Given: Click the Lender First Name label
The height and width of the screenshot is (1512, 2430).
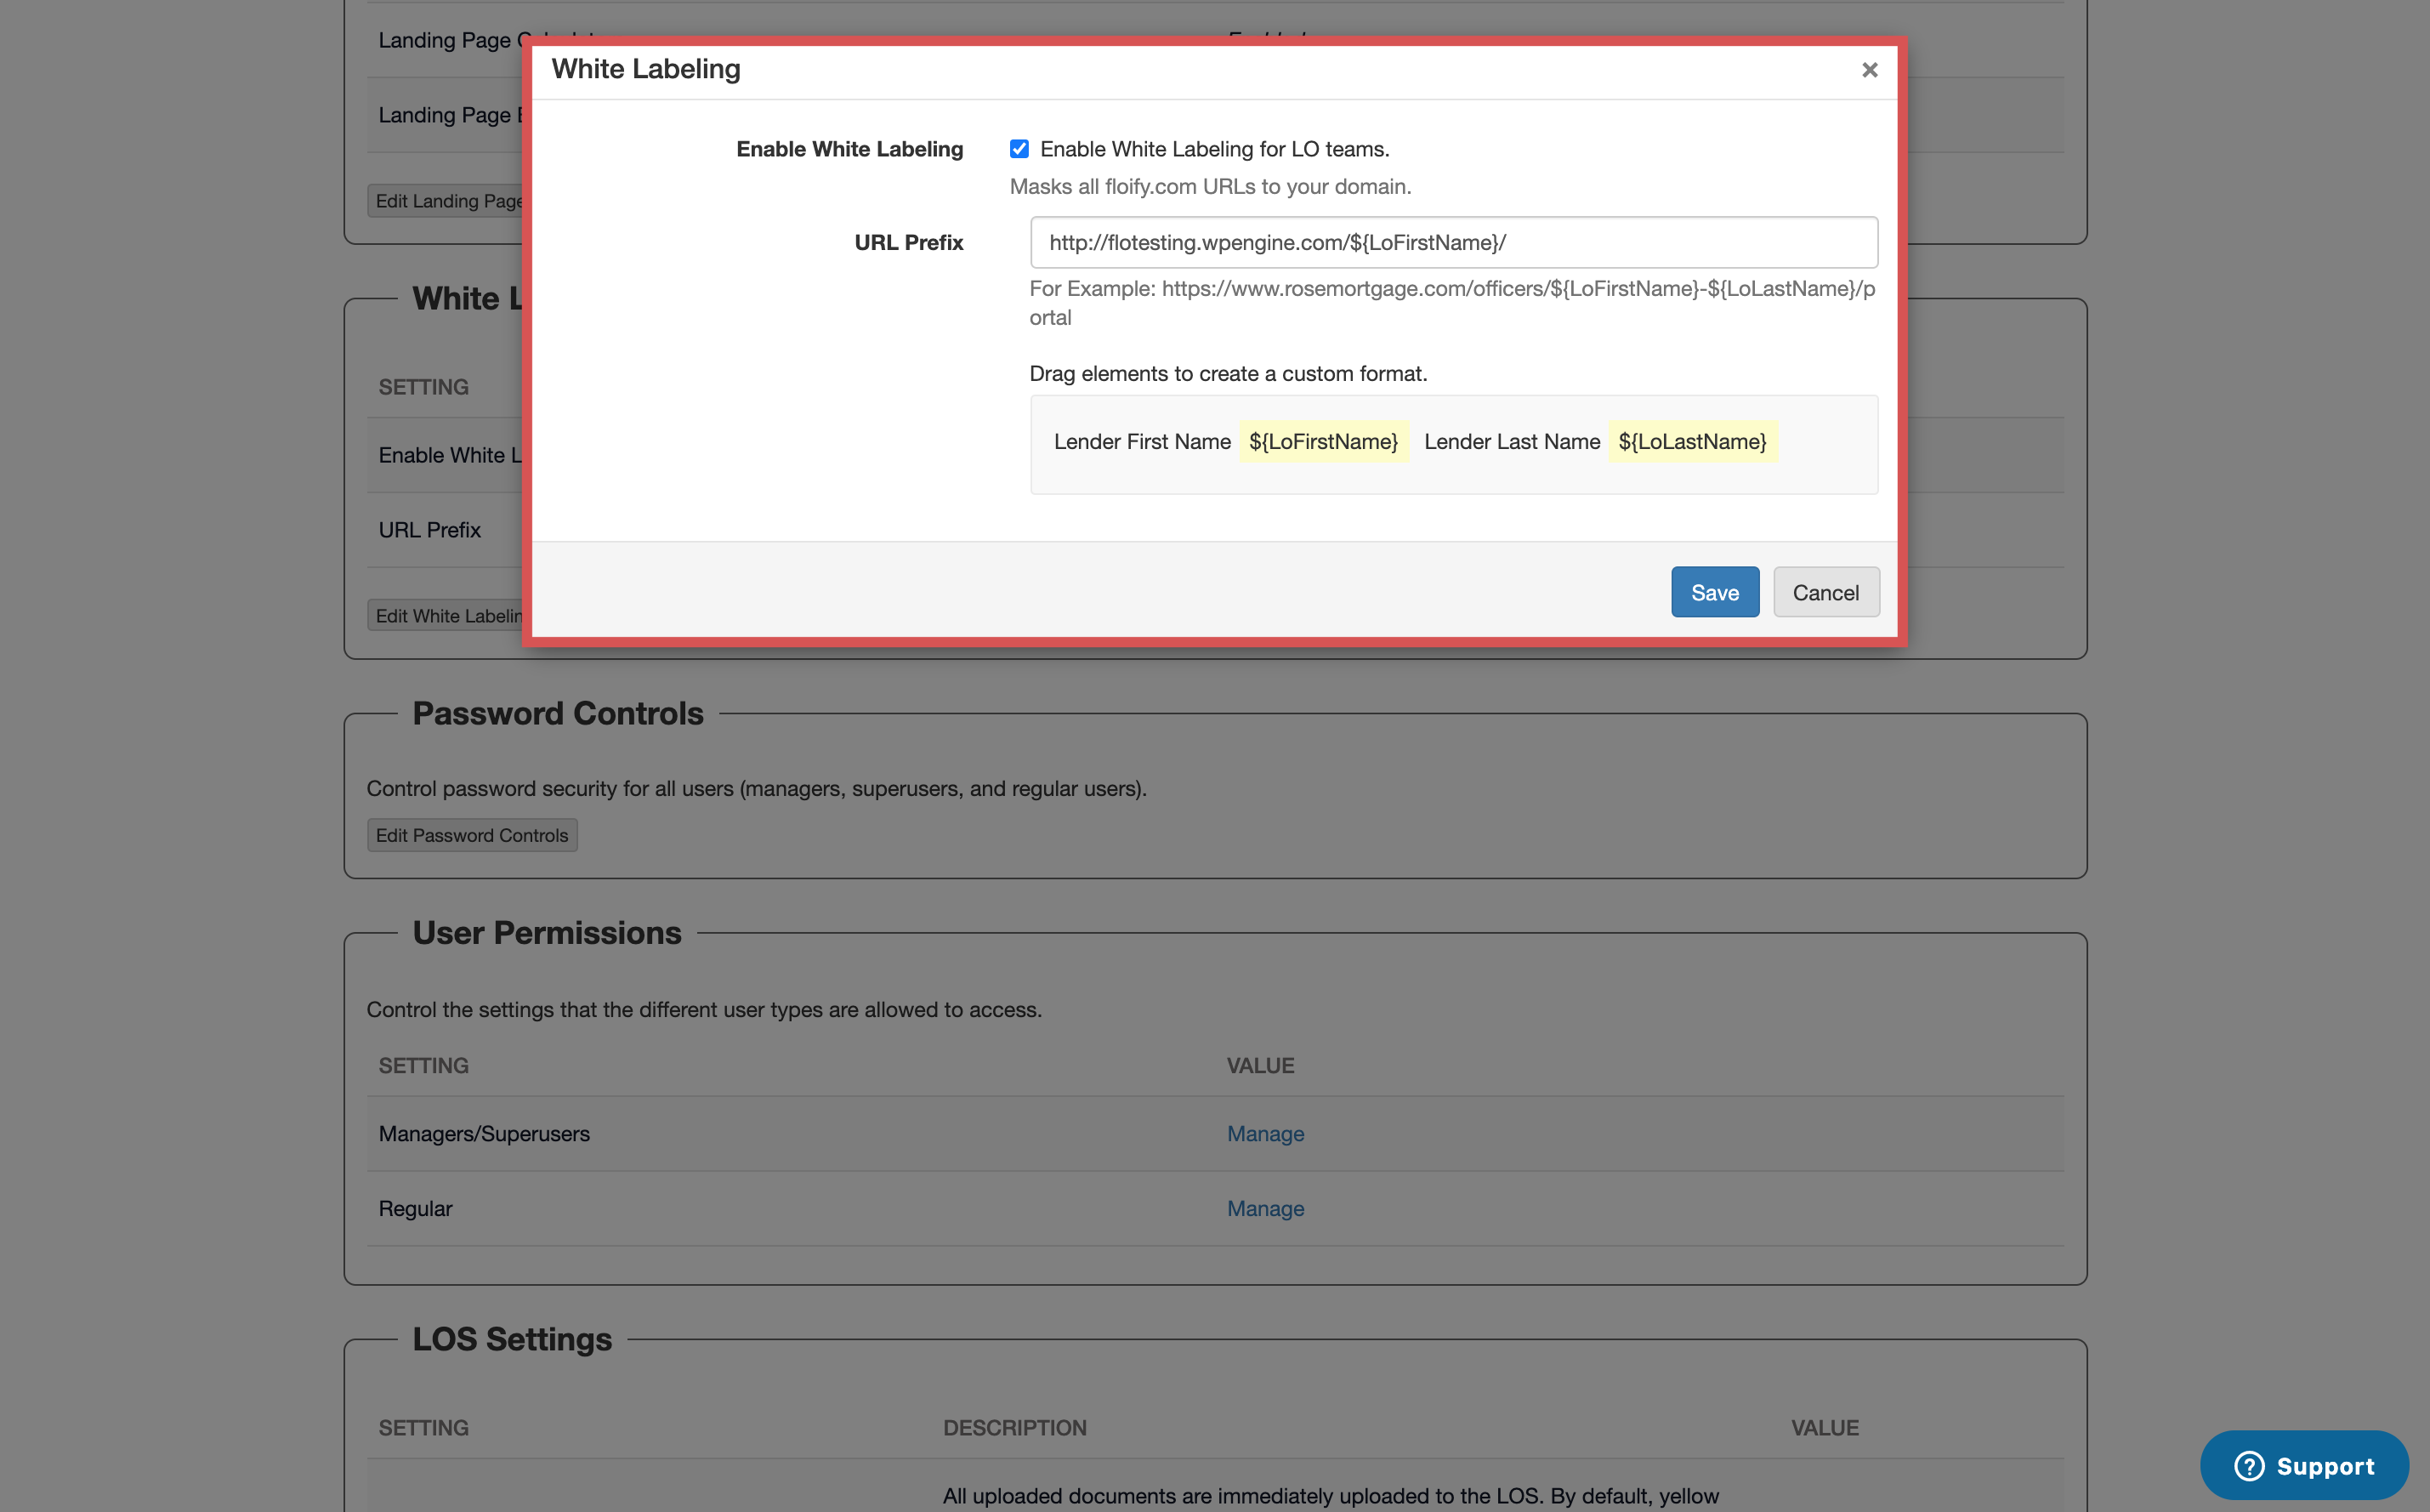Looking at the screenshot, I should pos(1142,441).
